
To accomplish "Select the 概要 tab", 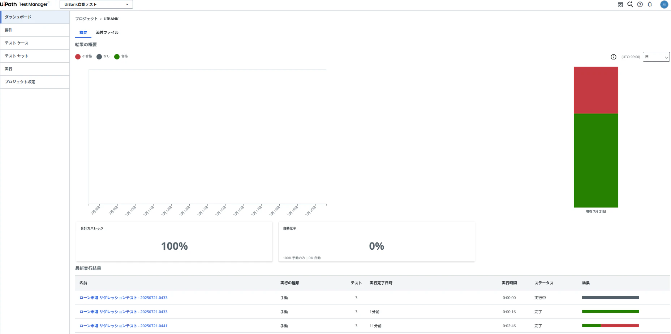I will coord(83,32).
